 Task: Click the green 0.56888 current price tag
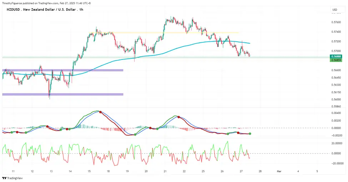pyautogui.click(x=336, y=57)
